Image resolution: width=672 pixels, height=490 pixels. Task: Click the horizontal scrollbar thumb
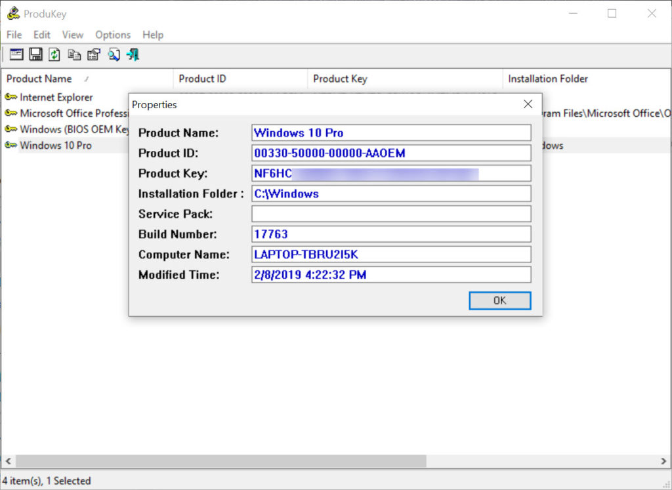[x=221, y=461]
